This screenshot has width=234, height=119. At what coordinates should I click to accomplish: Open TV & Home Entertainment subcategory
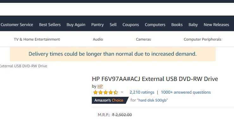(x=37, y=39)
